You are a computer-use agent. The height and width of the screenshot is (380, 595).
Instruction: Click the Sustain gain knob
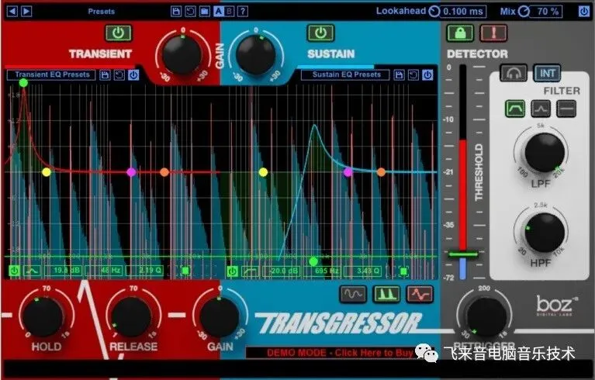tap(256, 54)
